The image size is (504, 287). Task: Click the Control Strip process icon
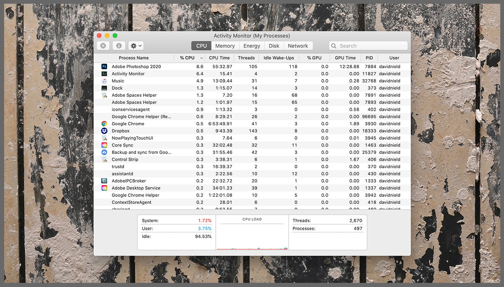click(x=104, y=160)
